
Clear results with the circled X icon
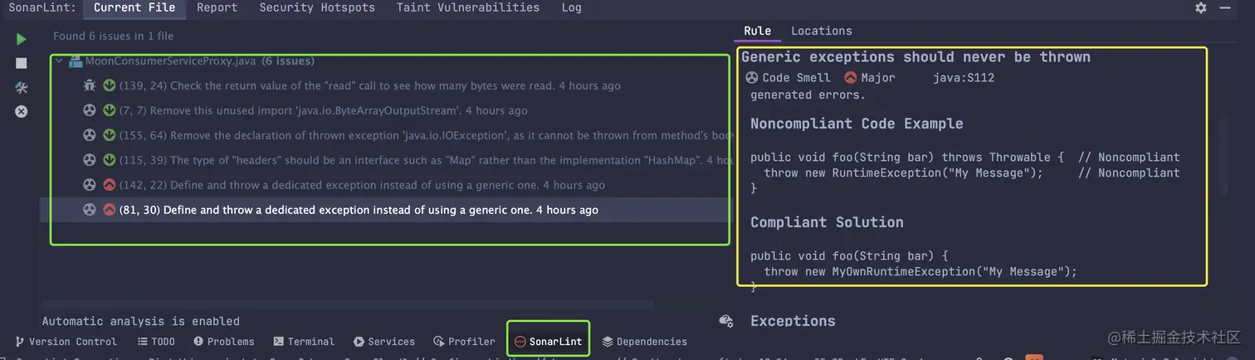pos(22,111)
